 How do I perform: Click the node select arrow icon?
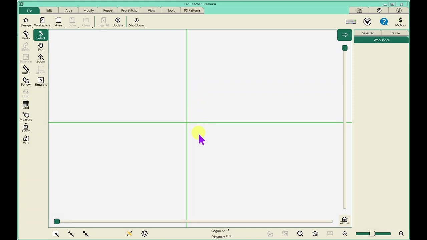tap(71, 234)
